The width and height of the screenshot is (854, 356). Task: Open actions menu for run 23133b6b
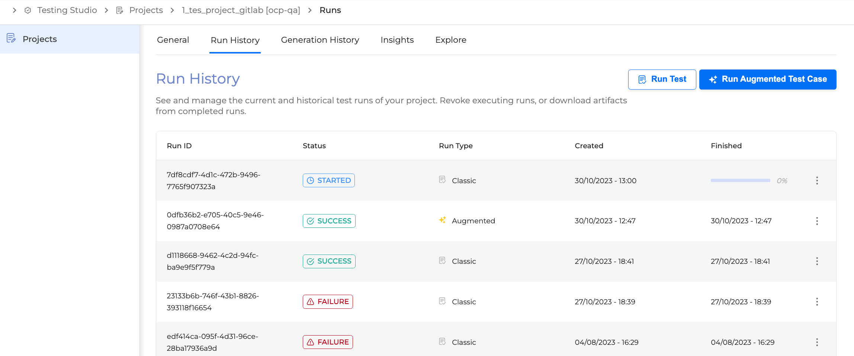click(817, 302)
